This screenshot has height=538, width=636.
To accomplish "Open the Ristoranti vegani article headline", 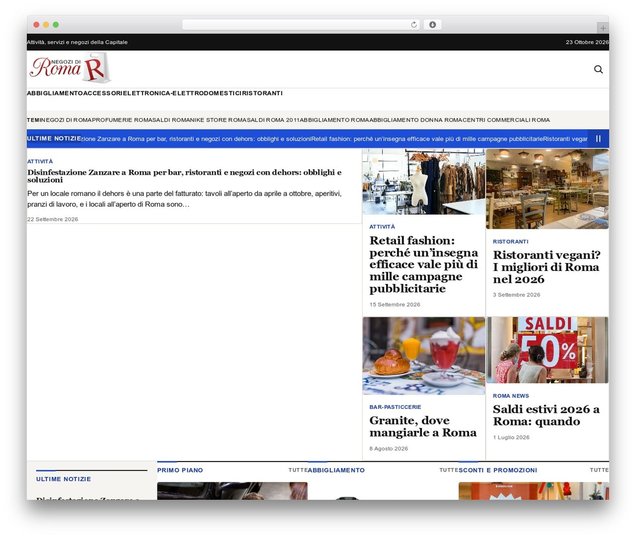I will (547, 267).
